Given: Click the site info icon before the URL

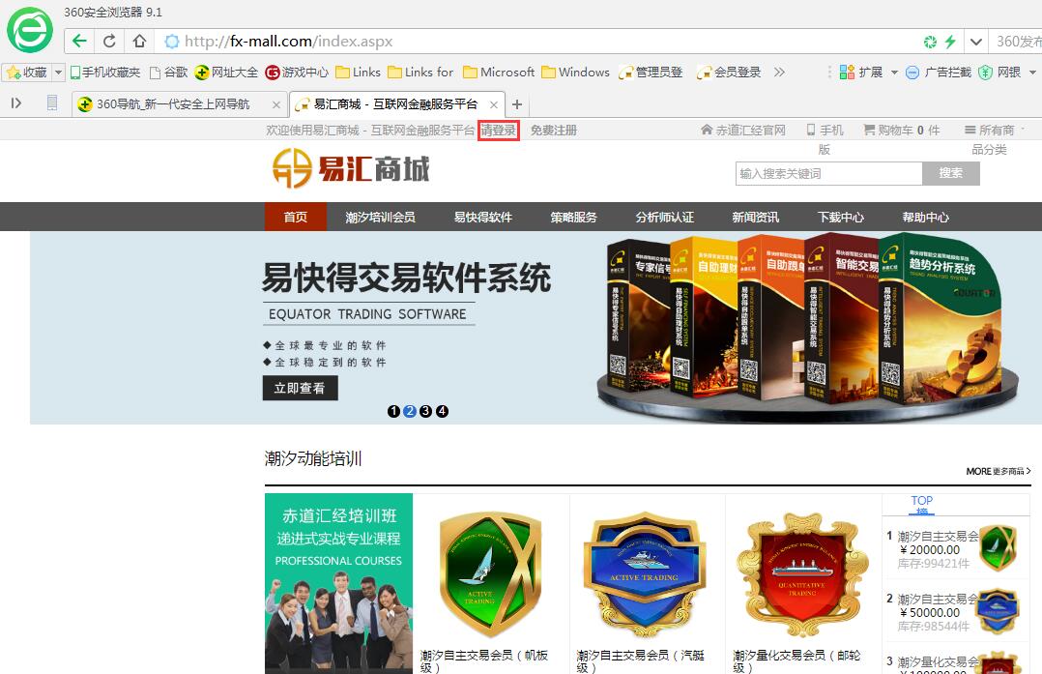Looking at the screenshot, I should (x=171, y=42).
